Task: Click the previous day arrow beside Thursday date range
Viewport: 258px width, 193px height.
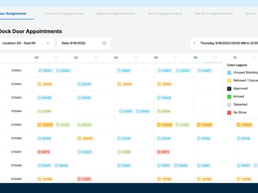Action: 194,43
